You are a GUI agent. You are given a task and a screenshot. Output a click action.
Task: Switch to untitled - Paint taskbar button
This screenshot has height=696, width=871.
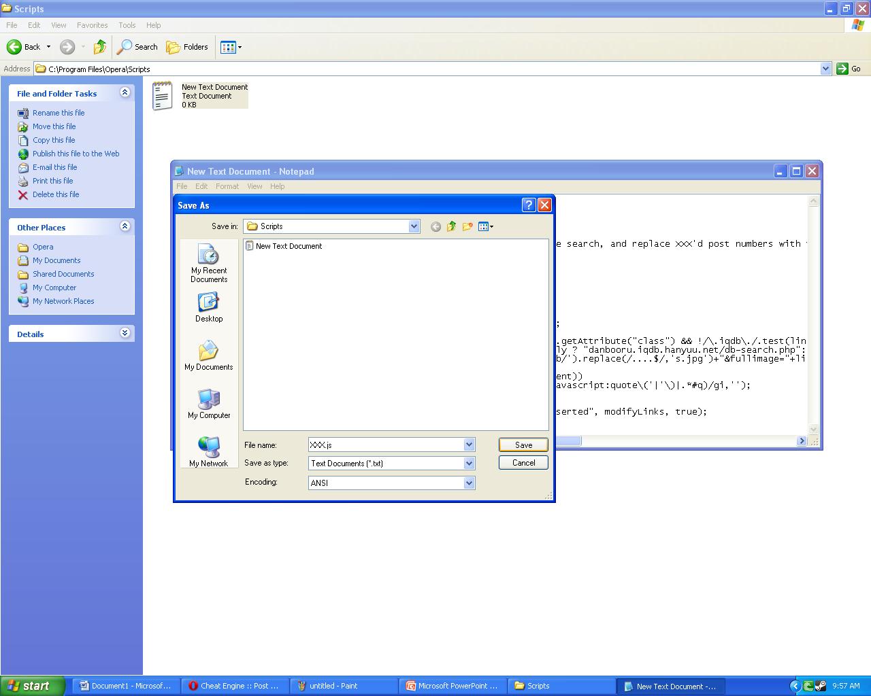(x=344, y=686)
